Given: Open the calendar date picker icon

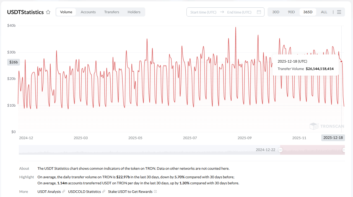Looking at the screenshot, I should click(x=259, y=12).
